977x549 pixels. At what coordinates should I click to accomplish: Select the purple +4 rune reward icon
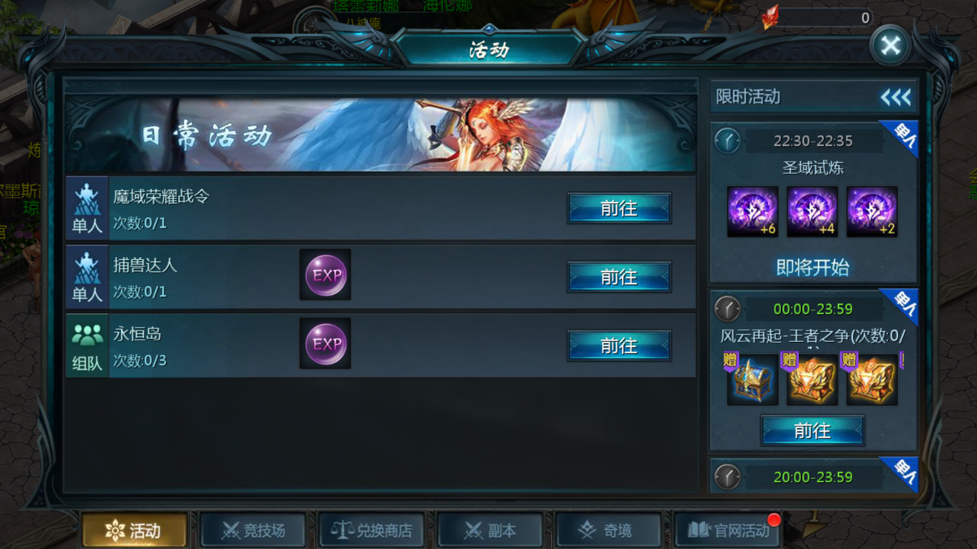(x=812, y=212)
